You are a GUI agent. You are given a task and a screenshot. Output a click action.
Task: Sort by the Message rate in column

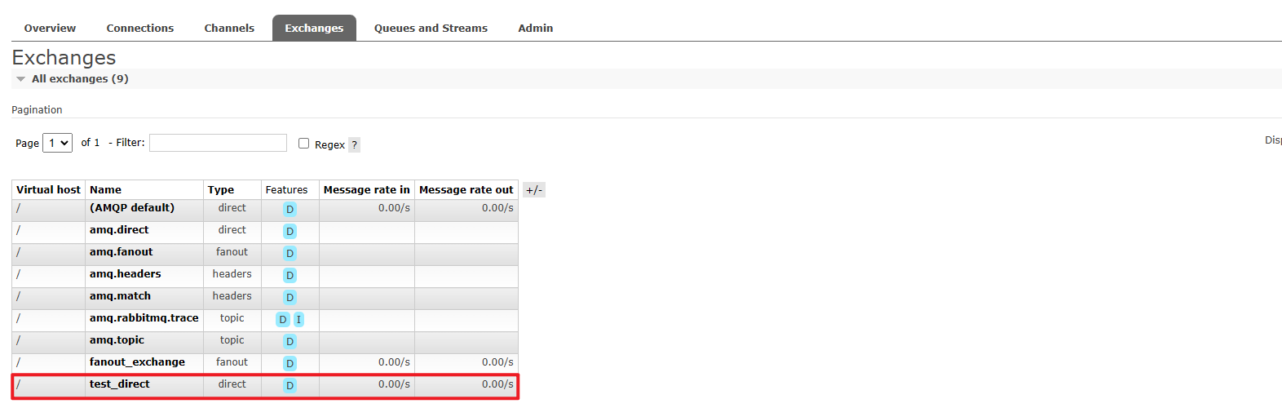click(367, 190)
